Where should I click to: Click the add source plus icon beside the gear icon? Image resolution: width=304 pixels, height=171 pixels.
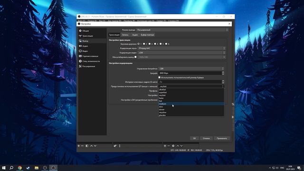click(x=165, y=146)
